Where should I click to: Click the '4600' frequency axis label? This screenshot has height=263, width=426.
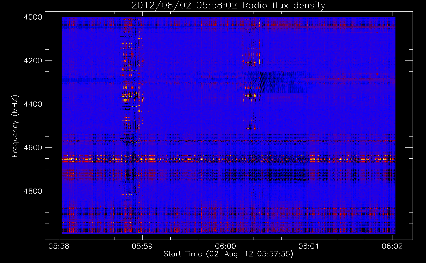[33, 148]
